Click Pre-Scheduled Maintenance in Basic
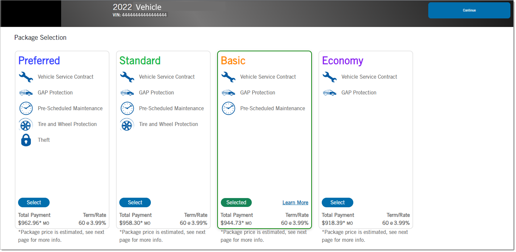The image size is (516, 252). [272, 108]
